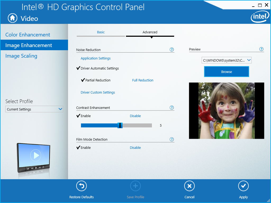Click the preview image of the child
271x203 pixels.
pos(227,111)
